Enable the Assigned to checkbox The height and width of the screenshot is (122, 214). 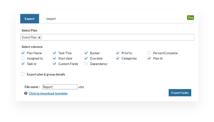pos(23,58)
